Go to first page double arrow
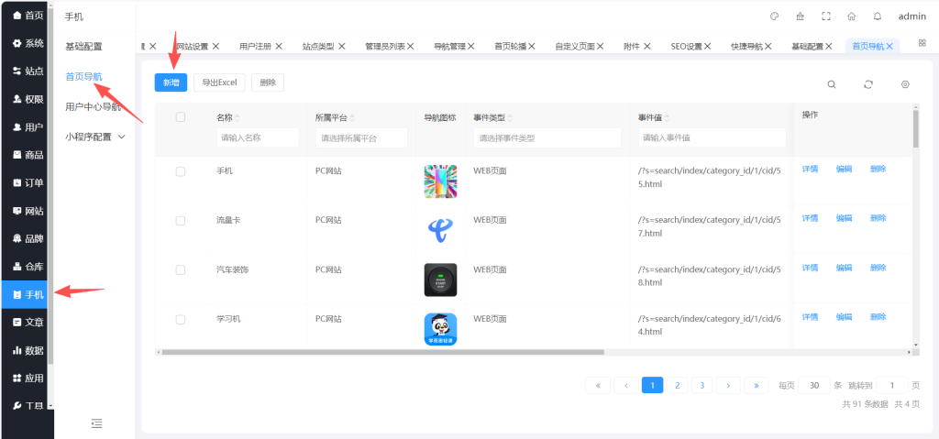Image resolution: width=939 pixels, height=439 pixels. click(x=598, y=385)
